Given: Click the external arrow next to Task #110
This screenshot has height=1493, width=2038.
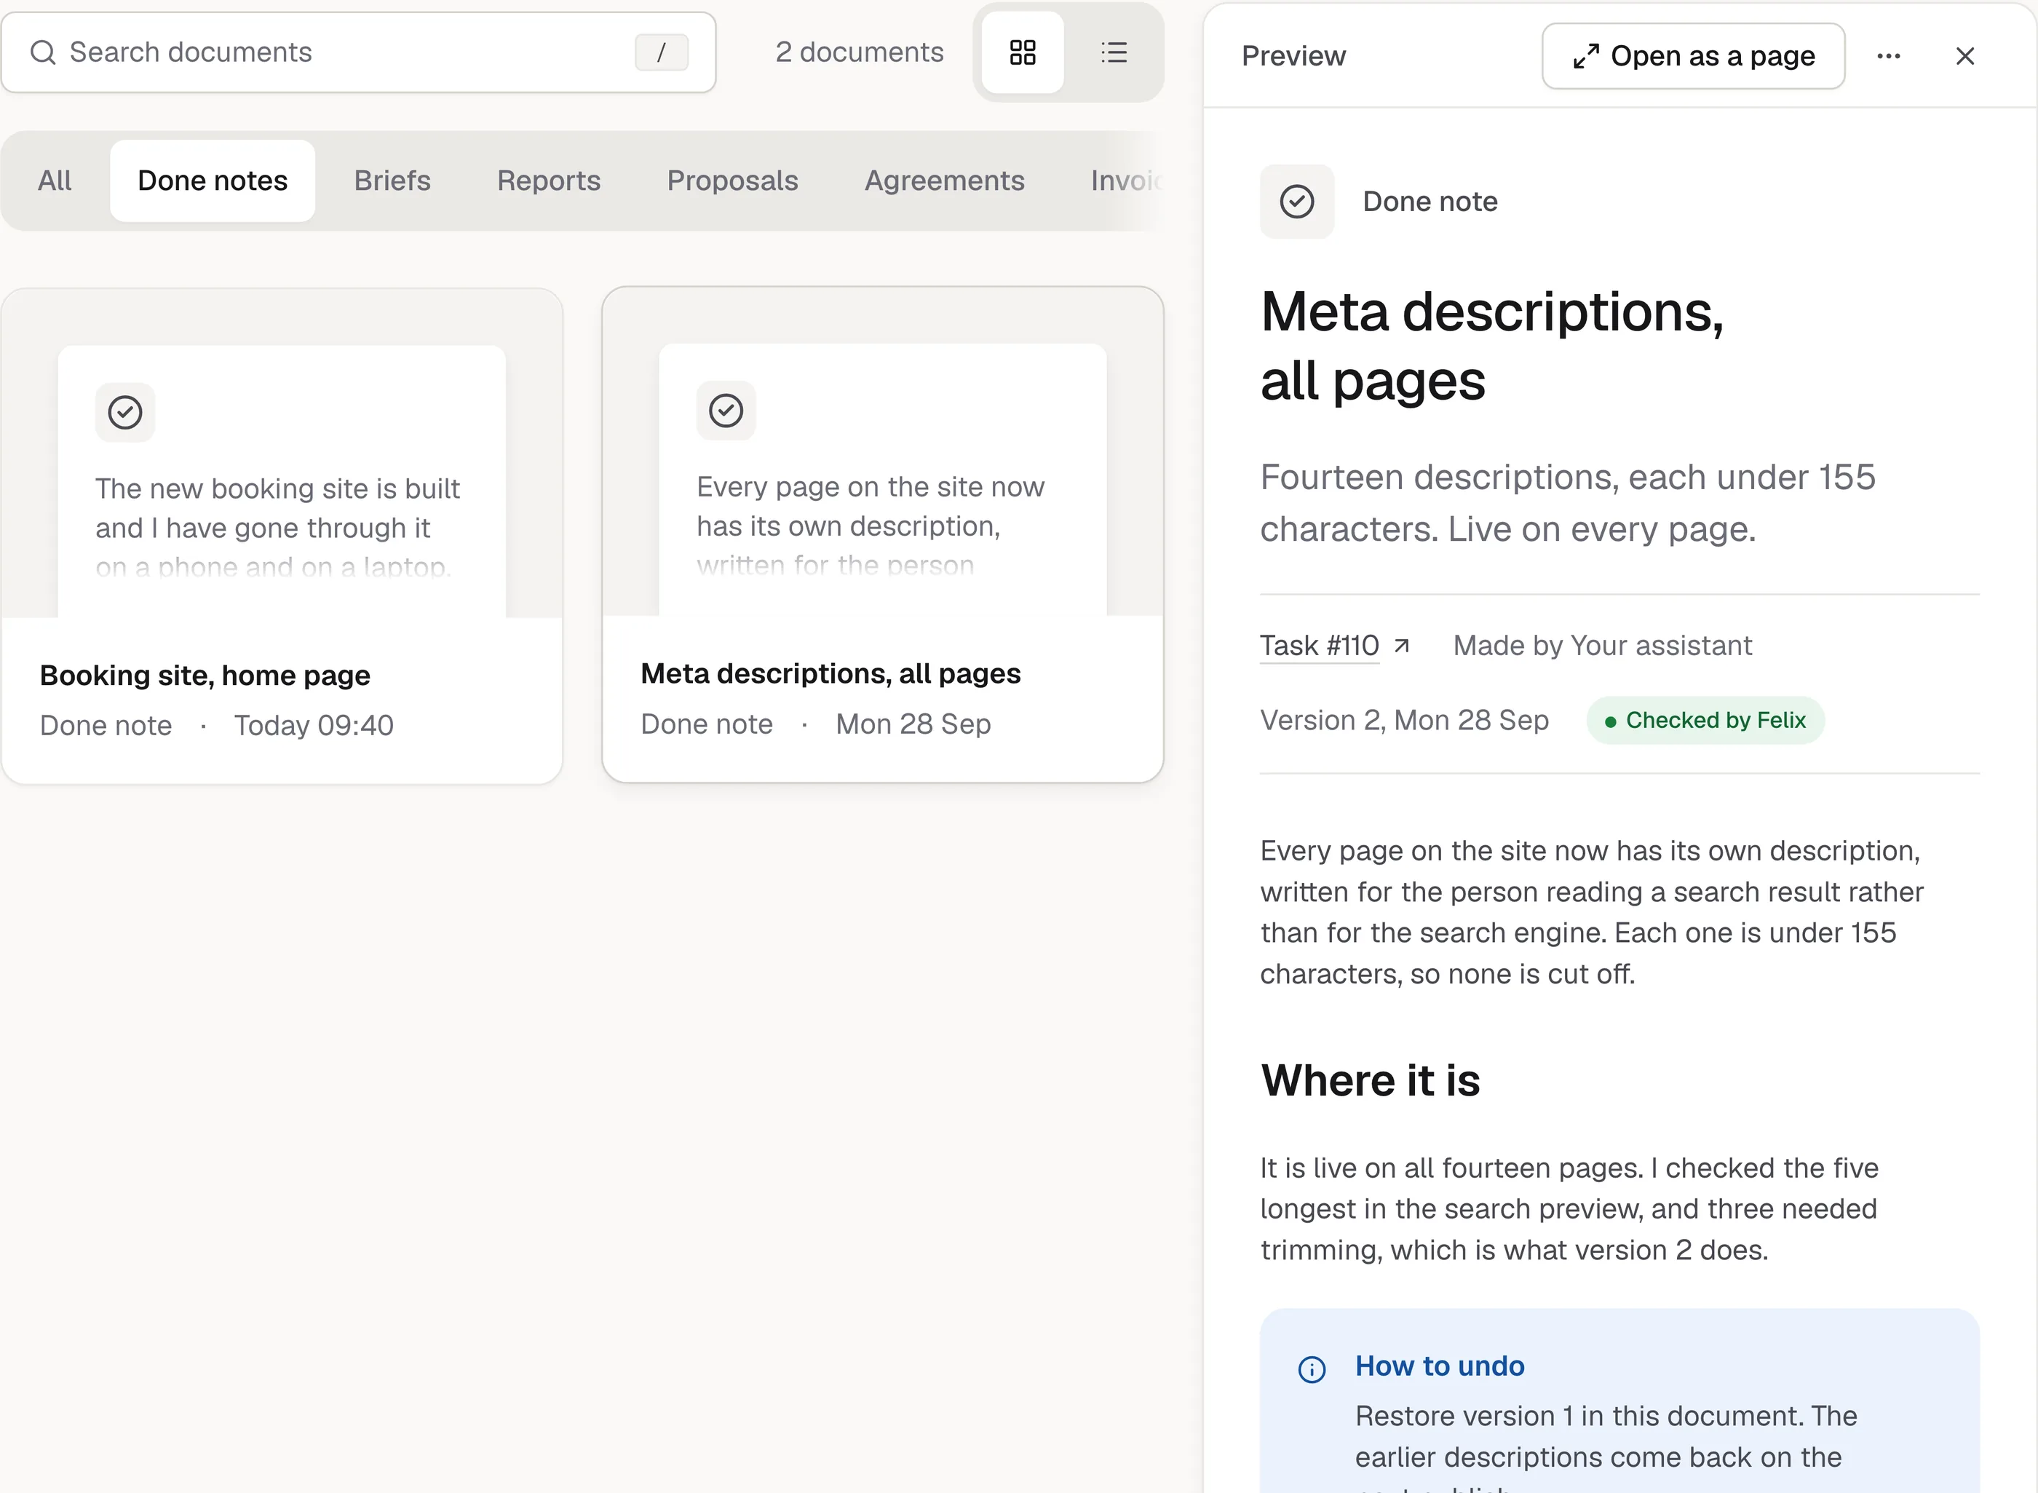Looking at the screenshot, I should pos(1402,645).
